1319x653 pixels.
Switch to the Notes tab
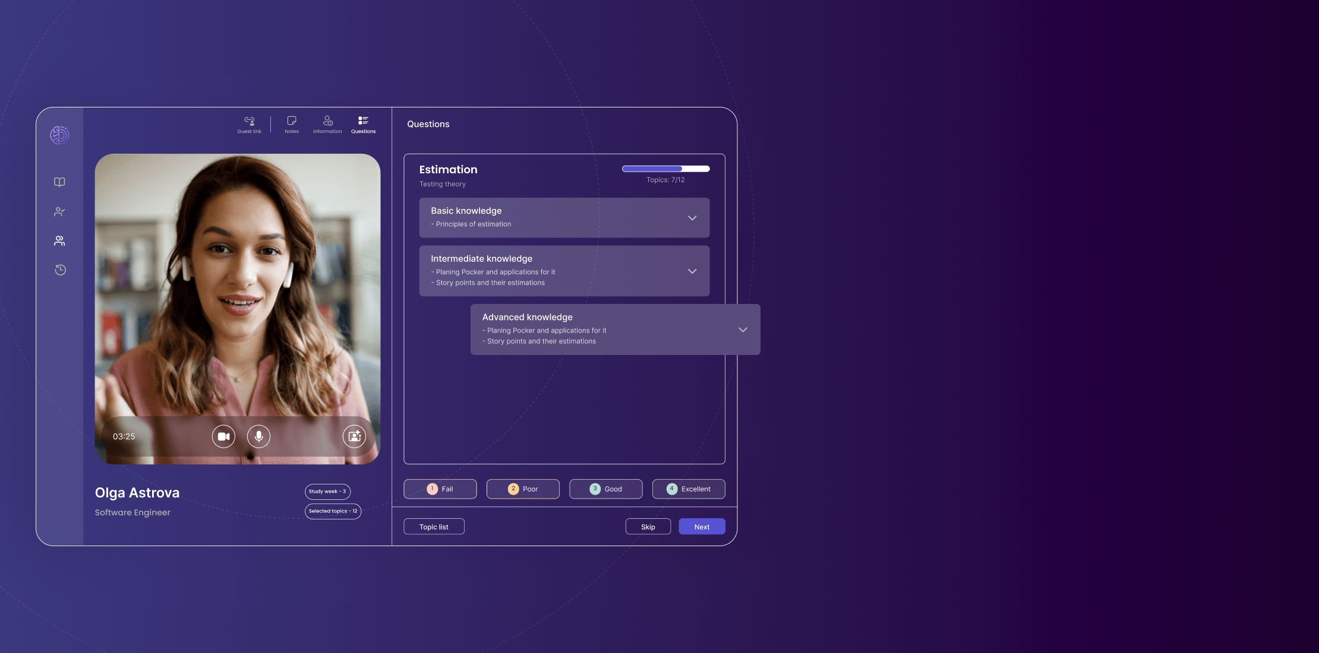click(x=291, y=123)
